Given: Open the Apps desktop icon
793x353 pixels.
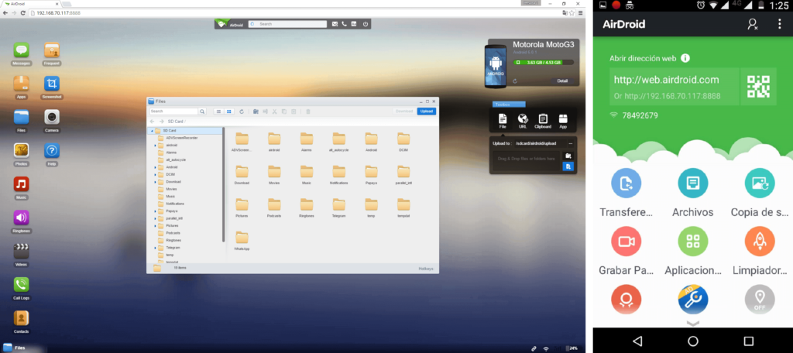Looking at the screenshot, I should [21, 84].
